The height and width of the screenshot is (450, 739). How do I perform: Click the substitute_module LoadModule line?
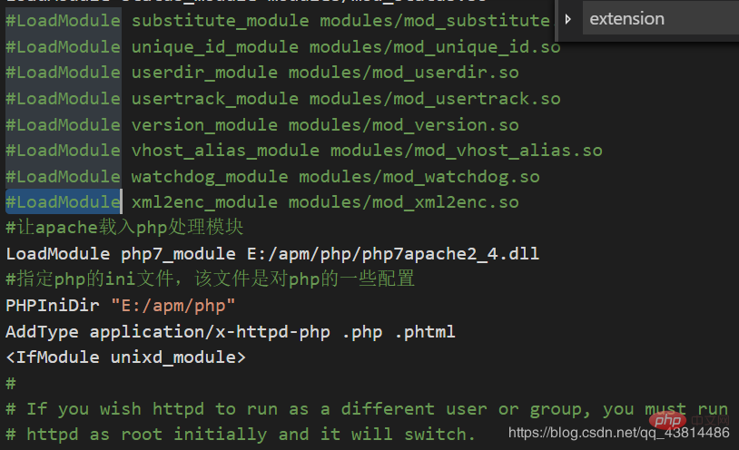coord(278,21)
